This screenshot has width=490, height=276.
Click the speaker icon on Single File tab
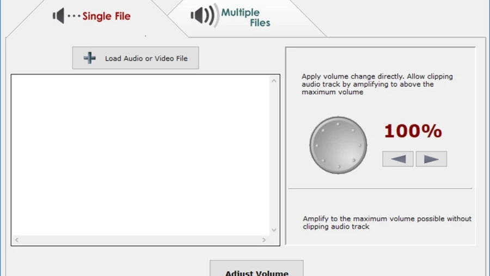pyautogui.click(x=58, y=16)
